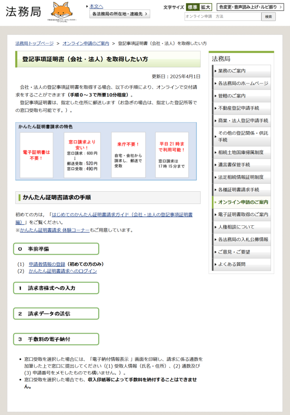Open 申請者情報の登録 link
The width and height of the screenshot is (290, 415).
point(47,264)
